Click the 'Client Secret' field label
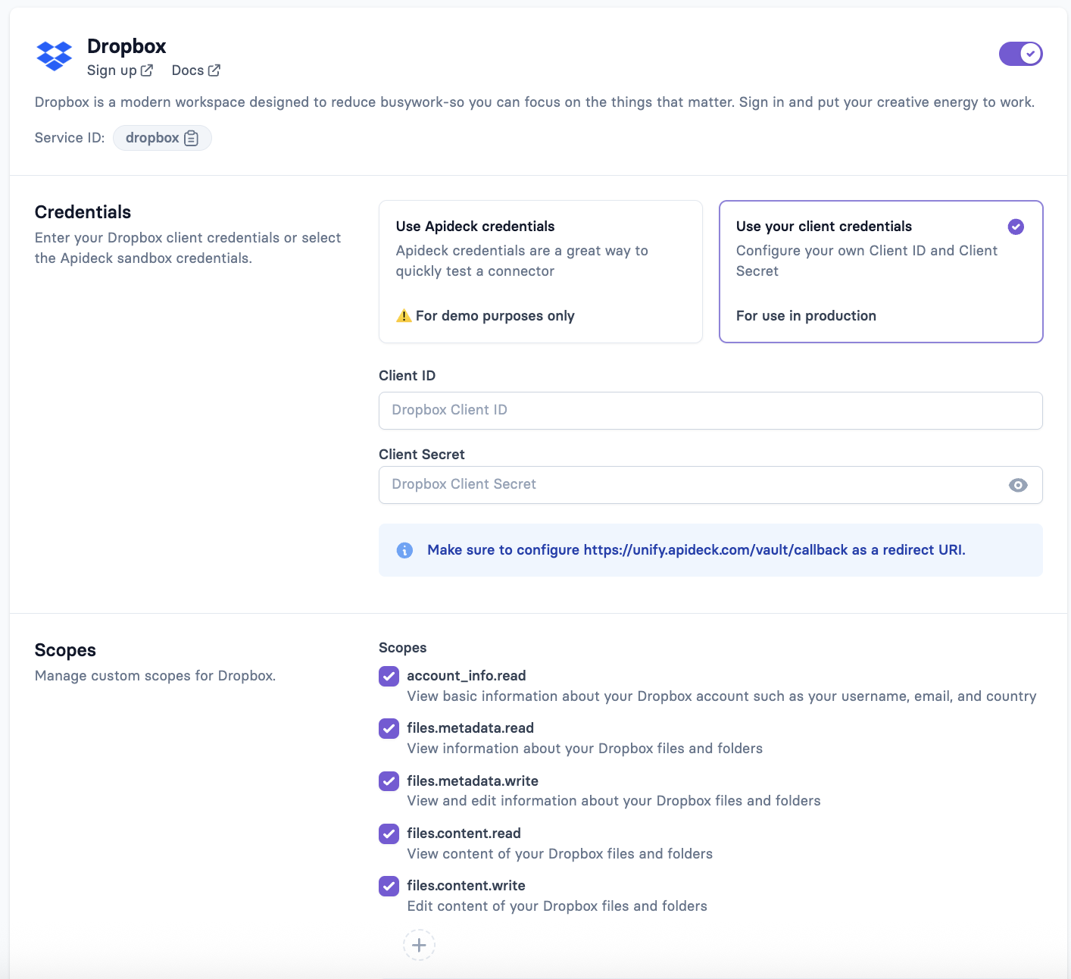The image size is (1071, 979). click(421, 455)
